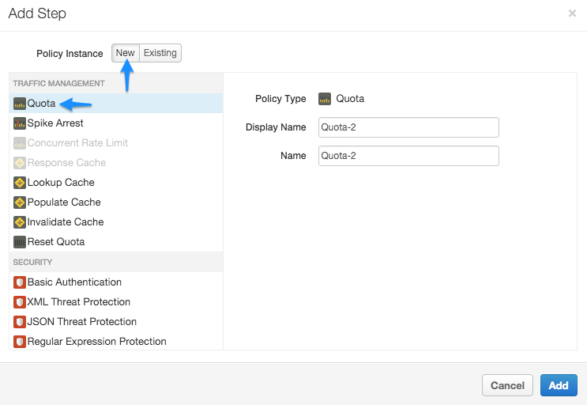Click the Spike Arrest policy icon

click(20, 123)
